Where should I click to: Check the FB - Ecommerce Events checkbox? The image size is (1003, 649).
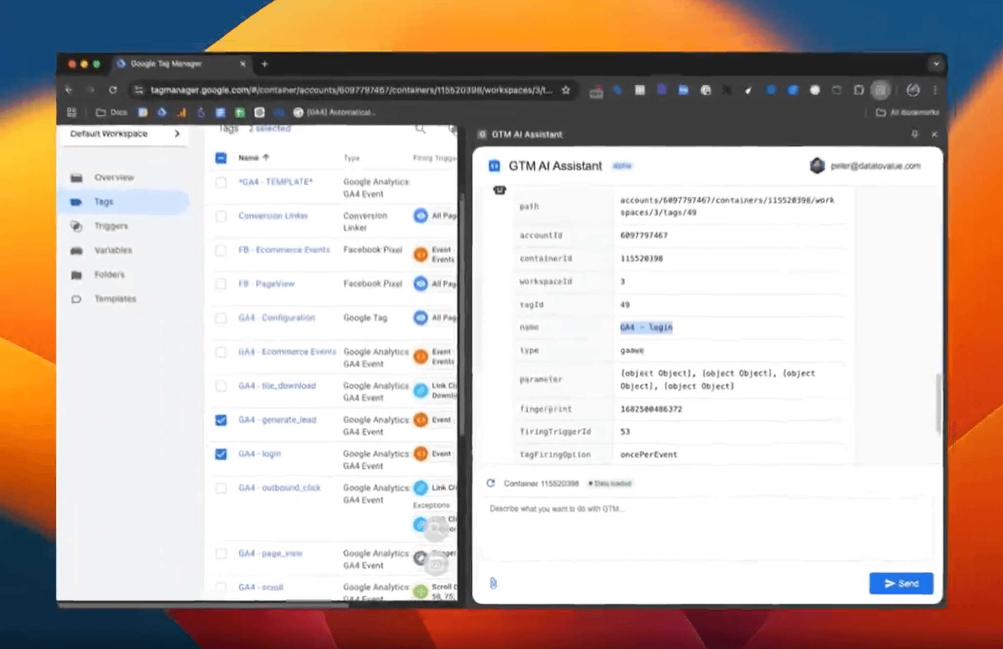[x=221, y=251]
